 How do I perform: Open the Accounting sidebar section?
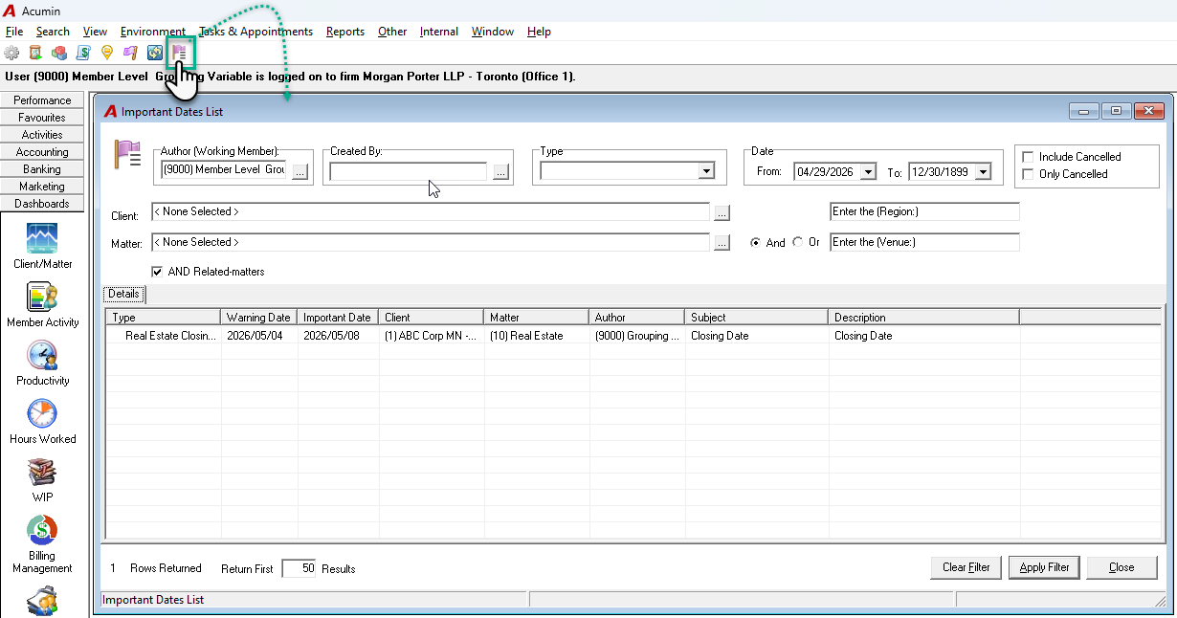pos(42,152)
